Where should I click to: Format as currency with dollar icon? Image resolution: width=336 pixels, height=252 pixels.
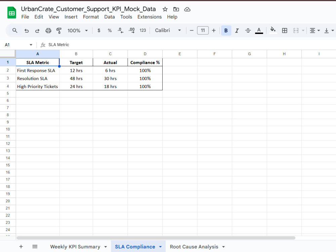tap(99, 31)
